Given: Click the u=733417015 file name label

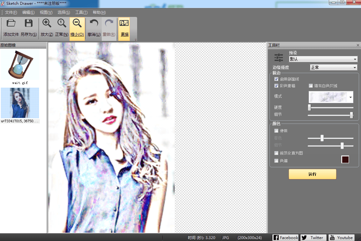Looking at the screenshot, I should coord(20,121).
